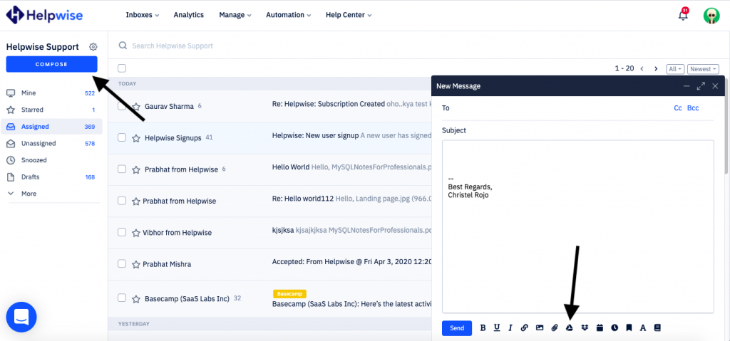Go to next page of conversations
The image size is (730, 341).
(x=656, y=69)
